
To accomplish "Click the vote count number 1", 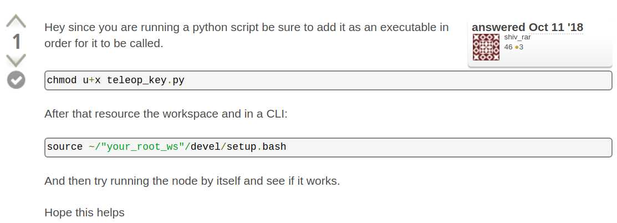I will coord(16,42).
